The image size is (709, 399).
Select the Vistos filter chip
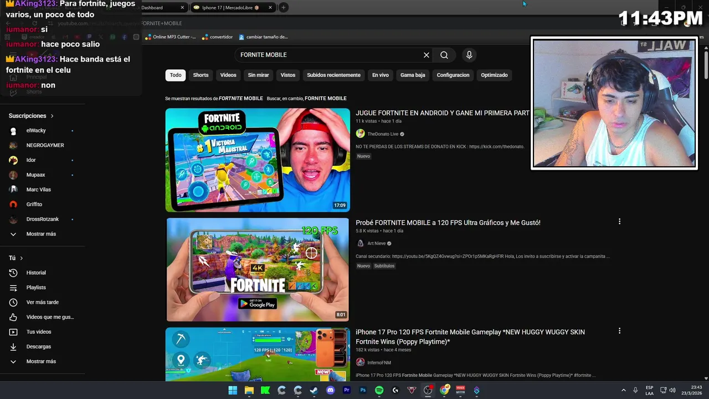(x=288, y=75)
